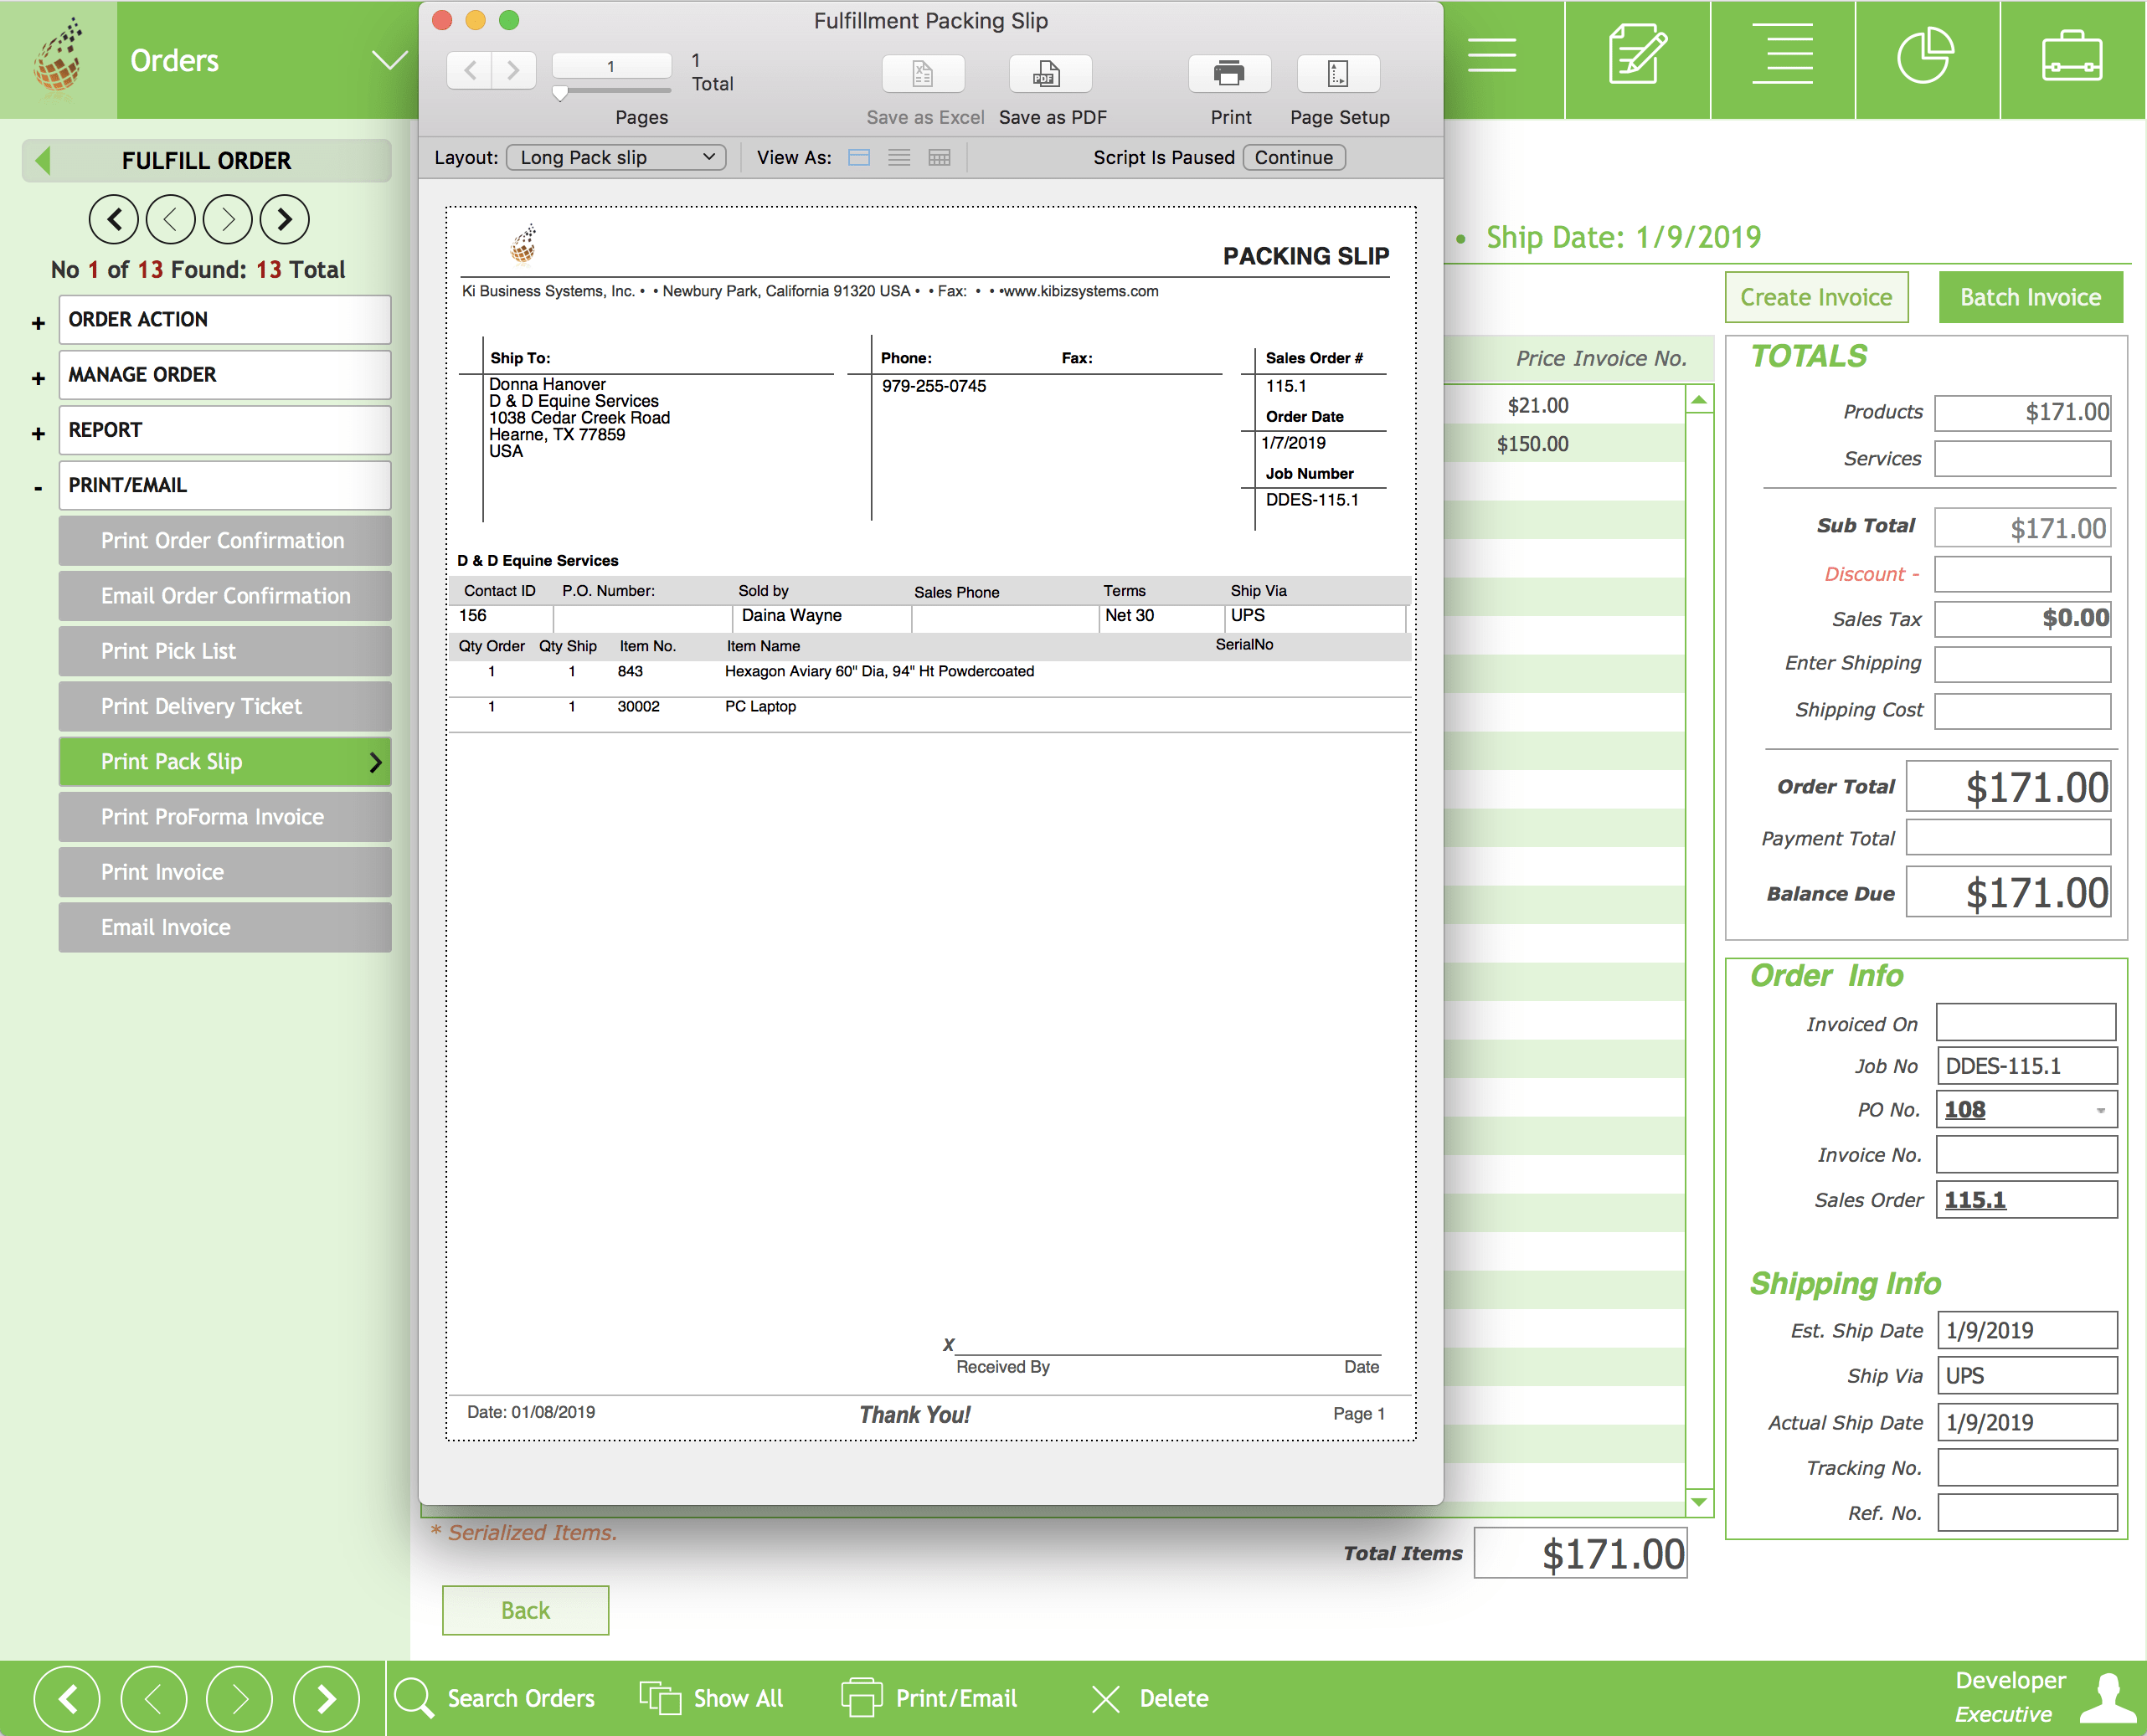Click scroll down arrow in line items list
2147x1736 pixels.
tap(1699, 1501)
